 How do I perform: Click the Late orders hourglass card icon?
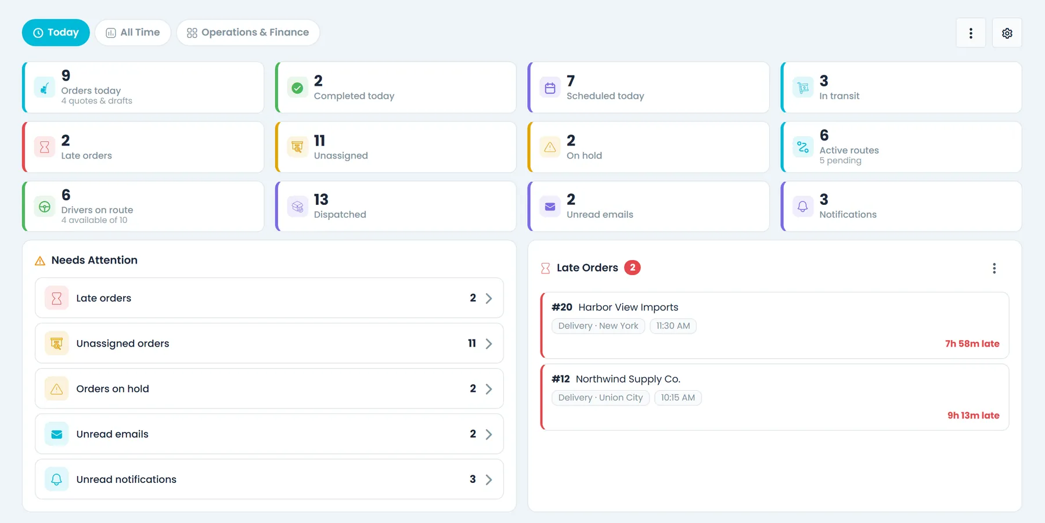click(x=45, y=147)
